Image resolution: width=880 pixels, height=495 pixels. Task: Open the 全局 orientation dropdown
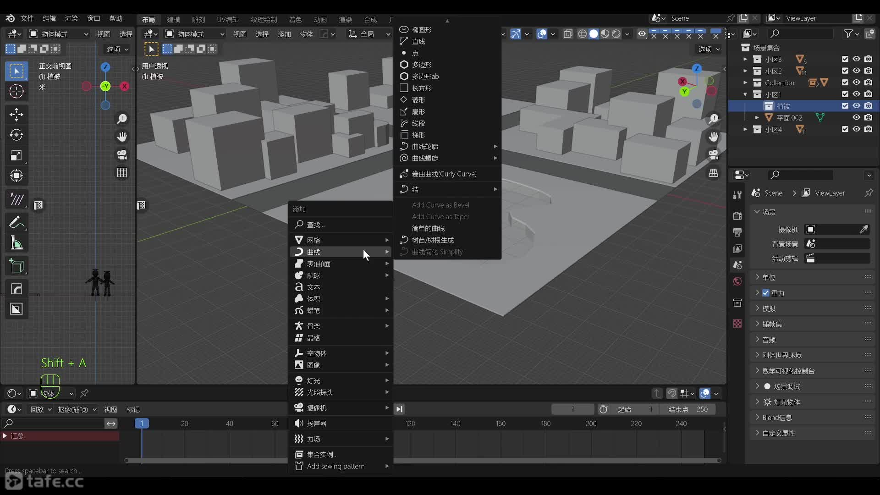[x=369, y=34]
